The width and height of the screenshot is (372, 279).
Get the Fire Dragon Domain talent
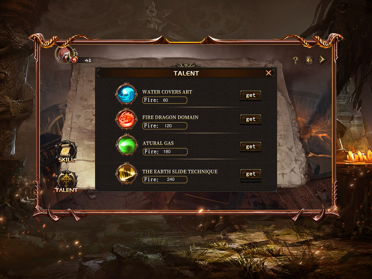click(250, 119)
